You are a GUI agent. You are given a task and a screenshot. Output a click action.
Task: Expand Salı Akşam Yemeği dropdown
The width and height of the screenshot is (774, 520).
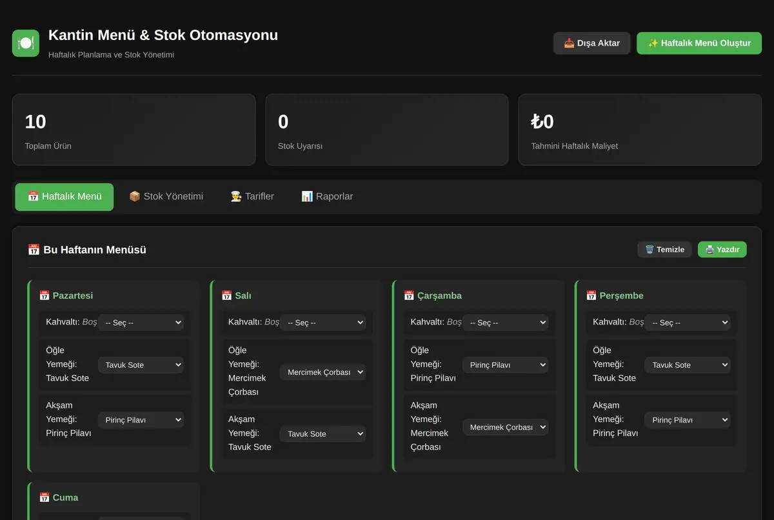(322, 434)
